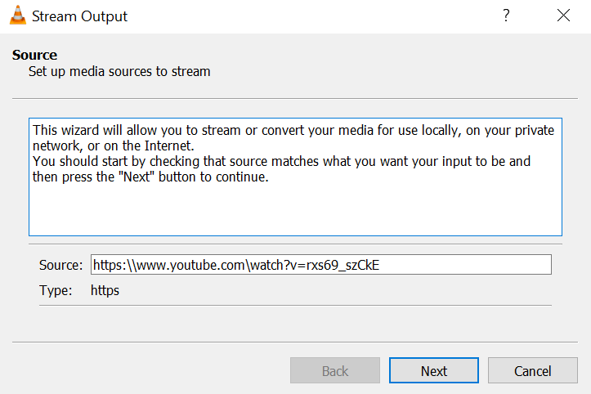Close the Stream Output dialog

point(562,16)
